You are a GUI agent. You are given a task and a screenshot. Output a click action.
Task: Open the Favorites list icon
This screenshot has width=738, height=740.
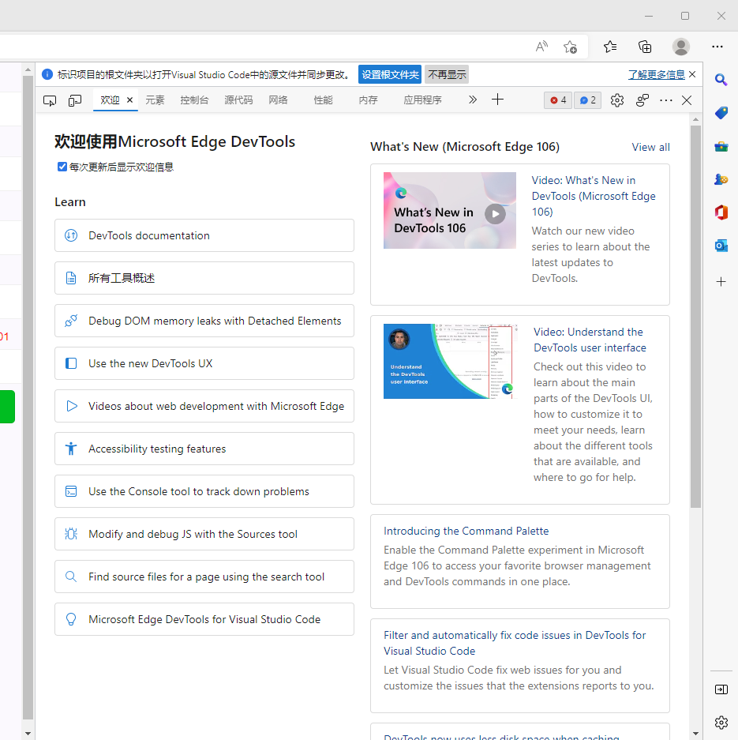[610, 47]
